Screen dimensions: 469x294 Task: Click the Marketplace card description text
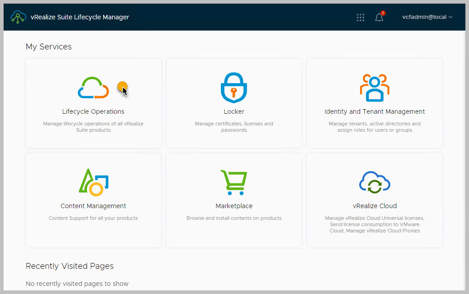coord(234,218)
